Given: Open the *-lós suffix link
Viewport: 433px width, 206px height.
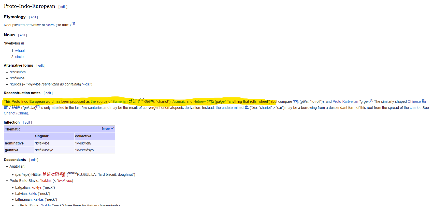Looking at the screenshot, I should pos(85,84).
